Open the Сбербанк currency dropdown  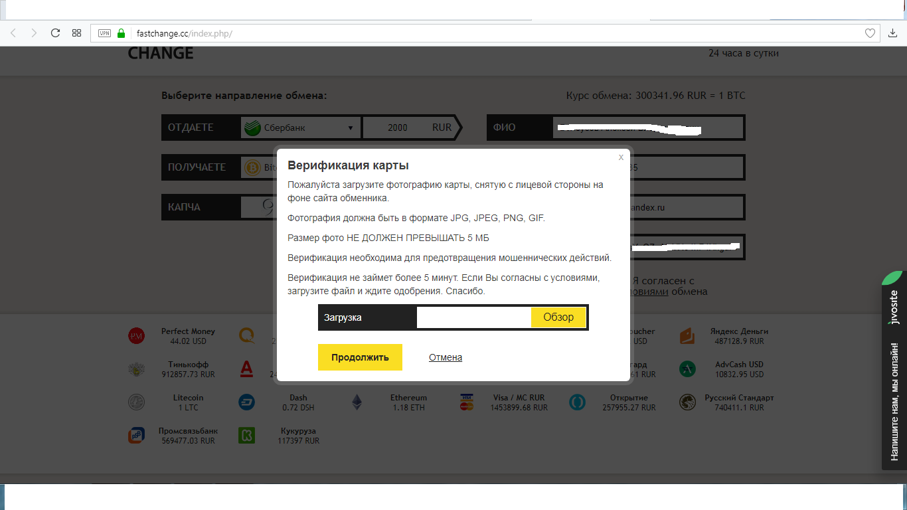(x=300, y=127)
